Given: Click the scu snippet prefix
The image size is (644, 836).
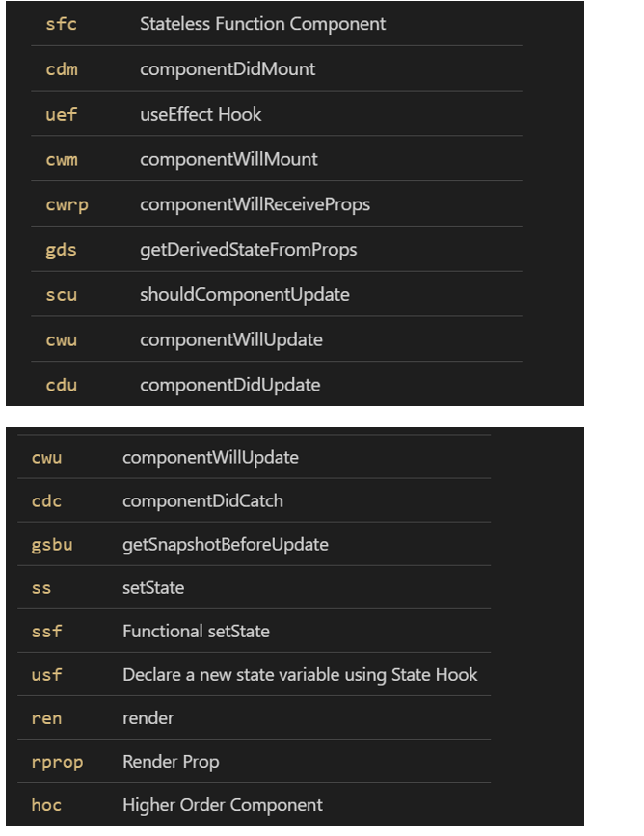Looking at the screenshot, I should click(61, 295).
